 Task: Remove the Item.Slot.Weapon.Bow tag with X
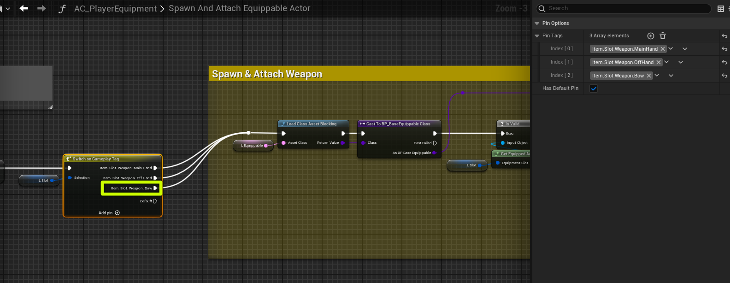click(649, 76)
